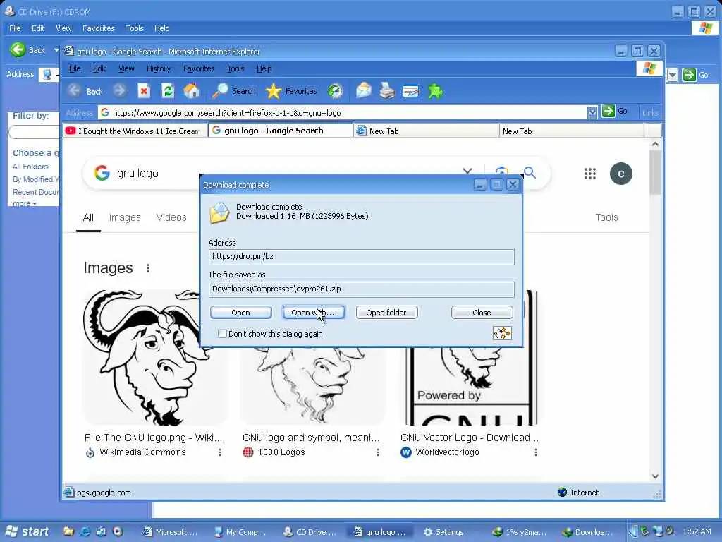The height and width of the screenshot is (542, 722).
Task: Click Tools in Google search results
Action: (606, 217)
